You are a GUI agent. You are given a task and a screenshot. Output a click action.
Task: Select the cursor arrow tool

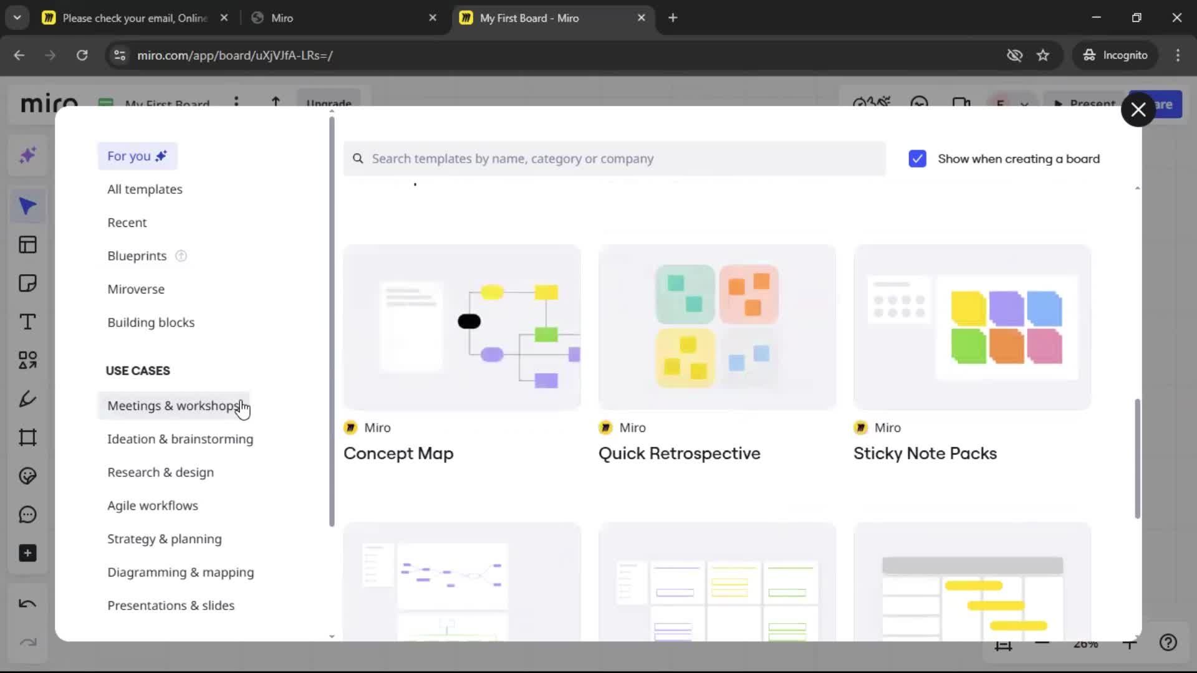pos(27,206)
